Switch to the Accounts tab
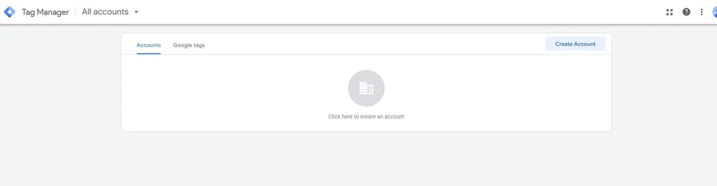717x186 pixels. coord(148,45)
